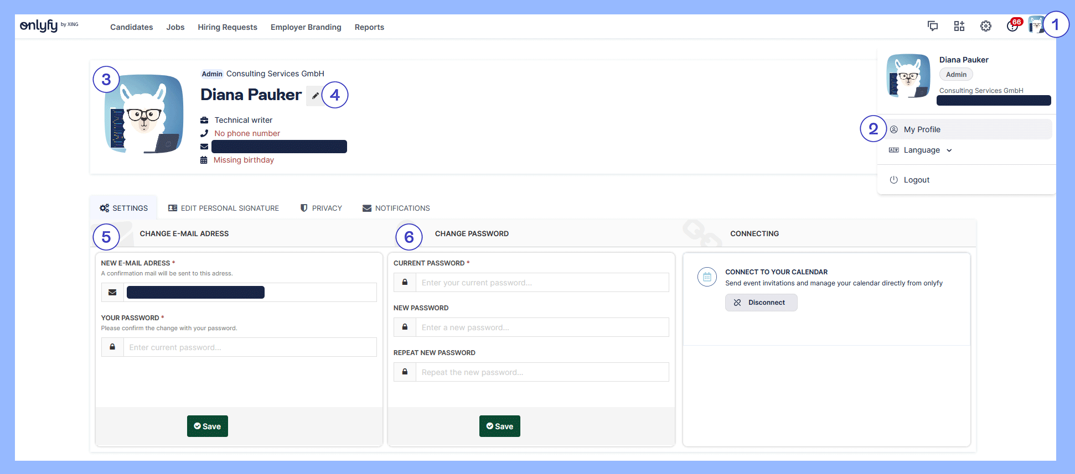The height and width of the screenshot is (474, 1075).
Task: Open the Privacy tab
Action: [321, 208]
